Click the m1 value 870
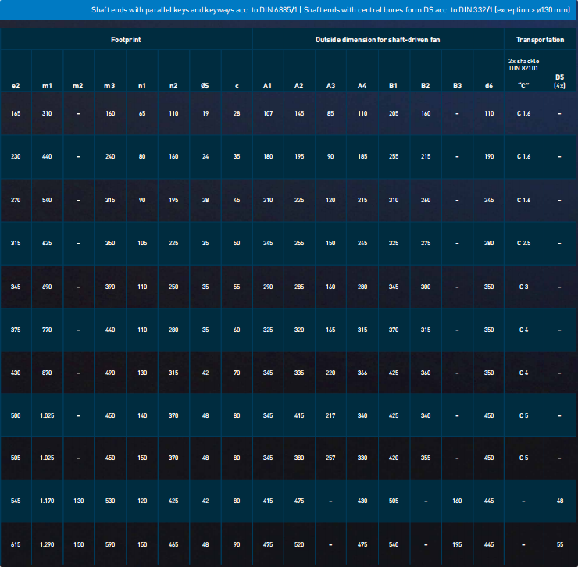The height and width of the screenshot is (567, 578). [x=48, y=373]
